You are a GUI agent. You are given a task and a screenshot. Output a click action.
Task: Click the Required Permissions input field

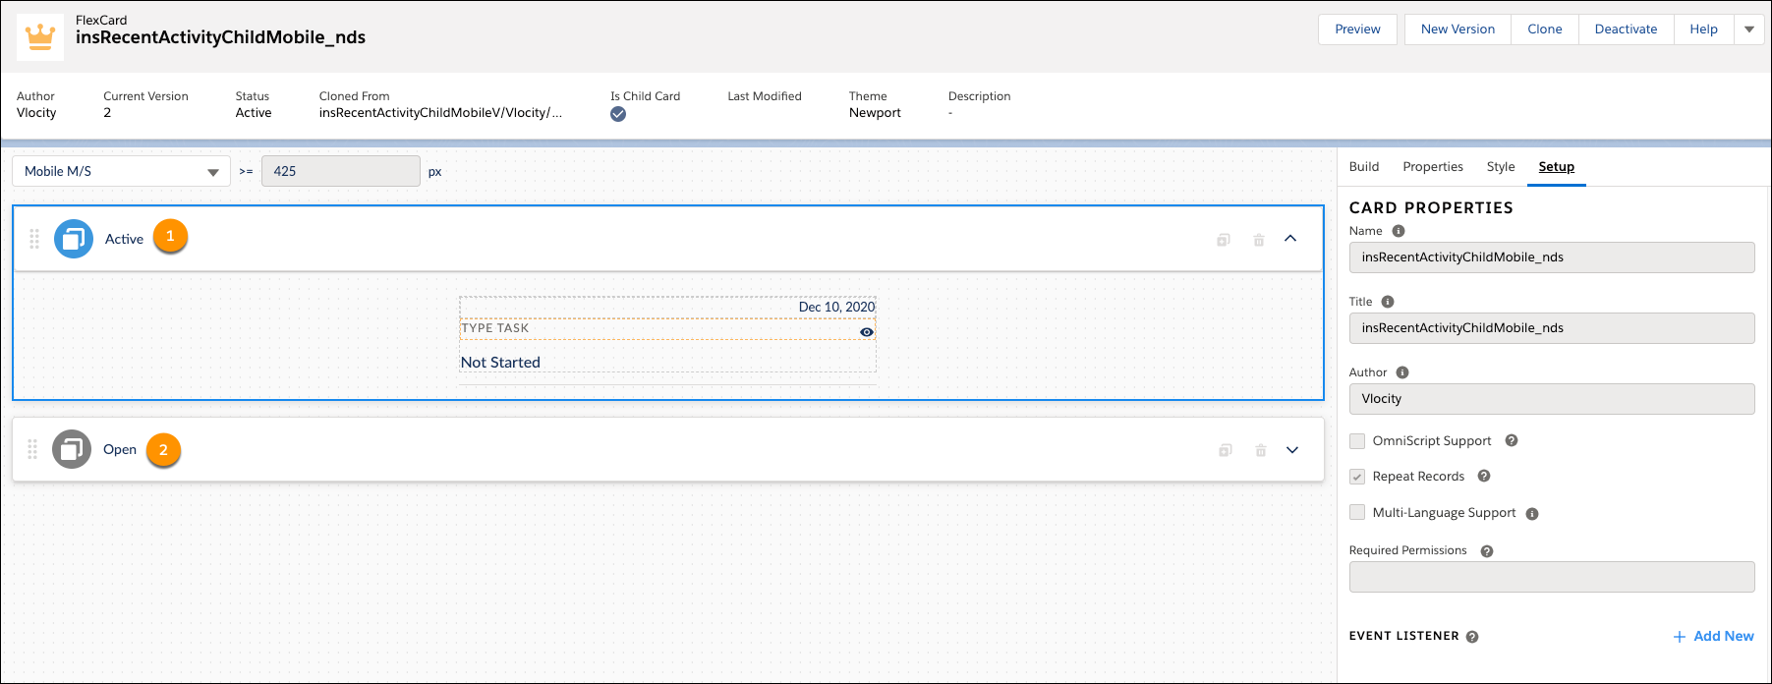[x=1552, y=577]
